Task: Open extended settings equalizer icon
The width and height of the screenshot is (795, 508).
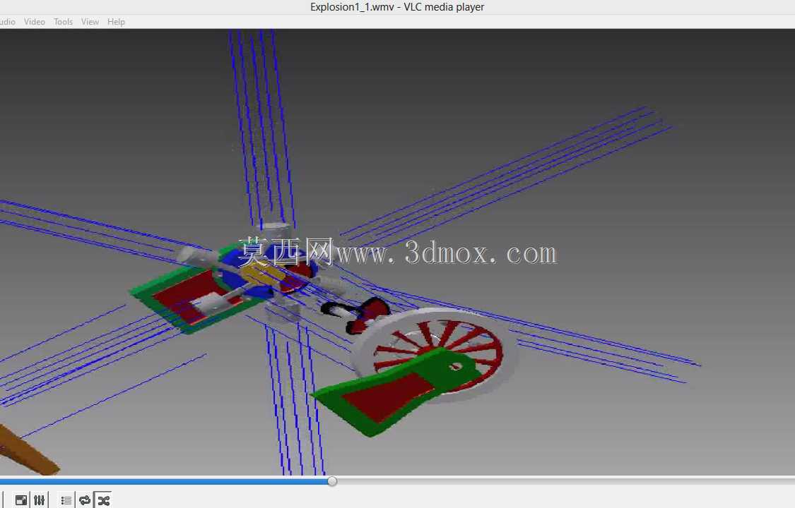Action: (40, 500)
